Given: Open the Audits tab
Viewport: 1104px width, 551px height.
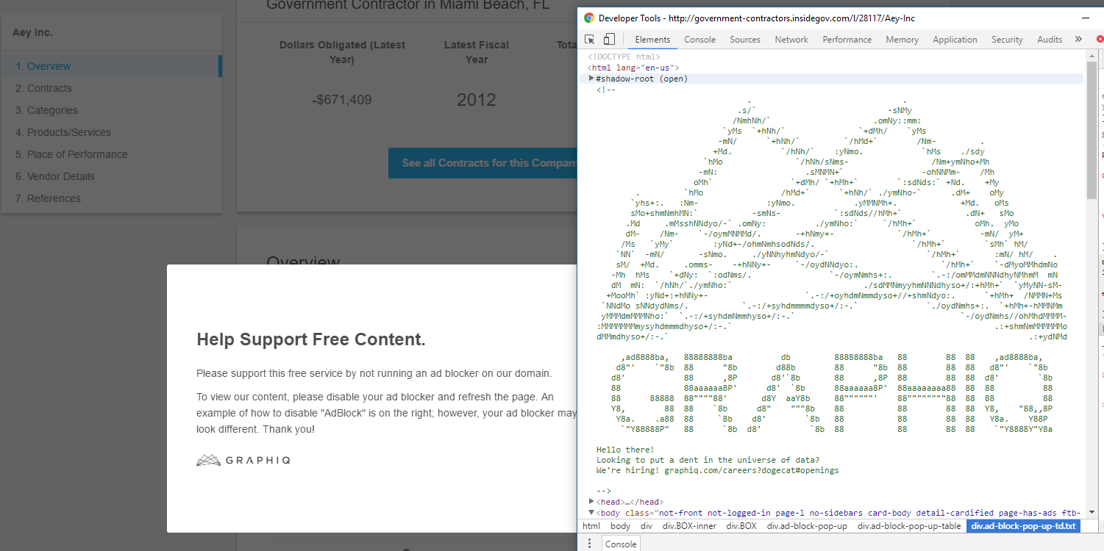Looking at the screenshot, I should [x=1050, y=40].
